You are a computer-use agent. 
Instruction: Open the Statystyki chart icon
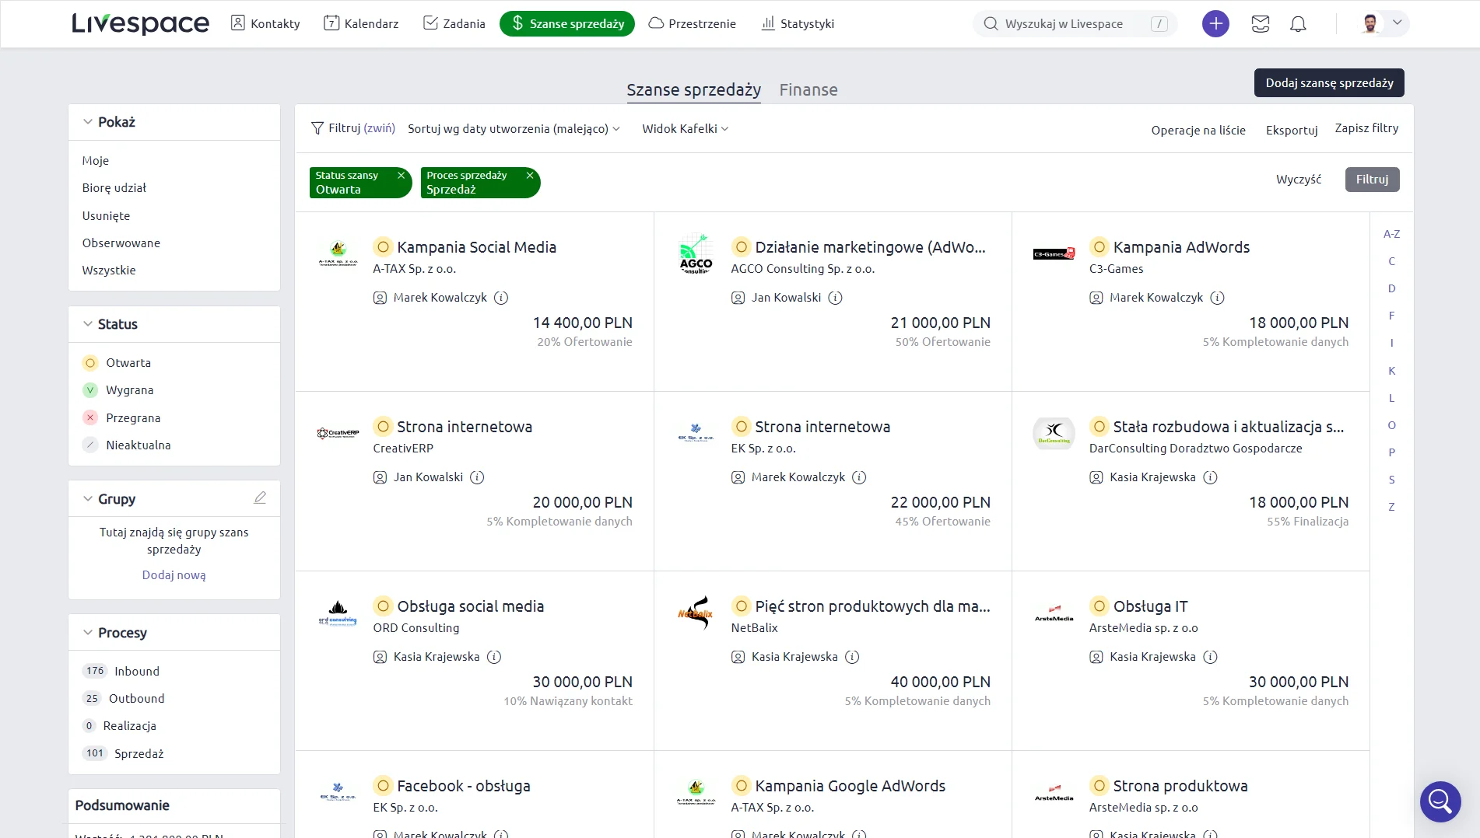click(767, 23)
